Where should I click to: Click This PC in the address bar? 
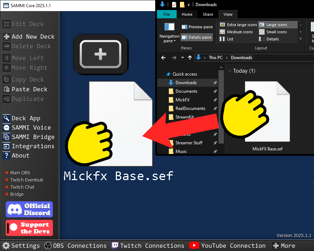(216, 58)
